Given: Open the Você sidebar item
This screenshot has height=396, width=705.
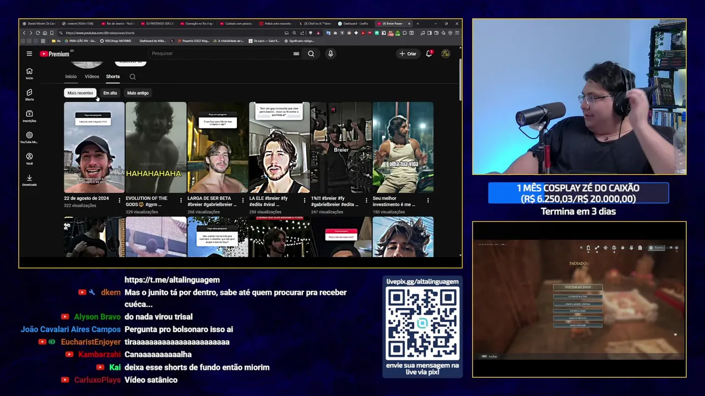Looking at the screenshot, I should [29, 158].
